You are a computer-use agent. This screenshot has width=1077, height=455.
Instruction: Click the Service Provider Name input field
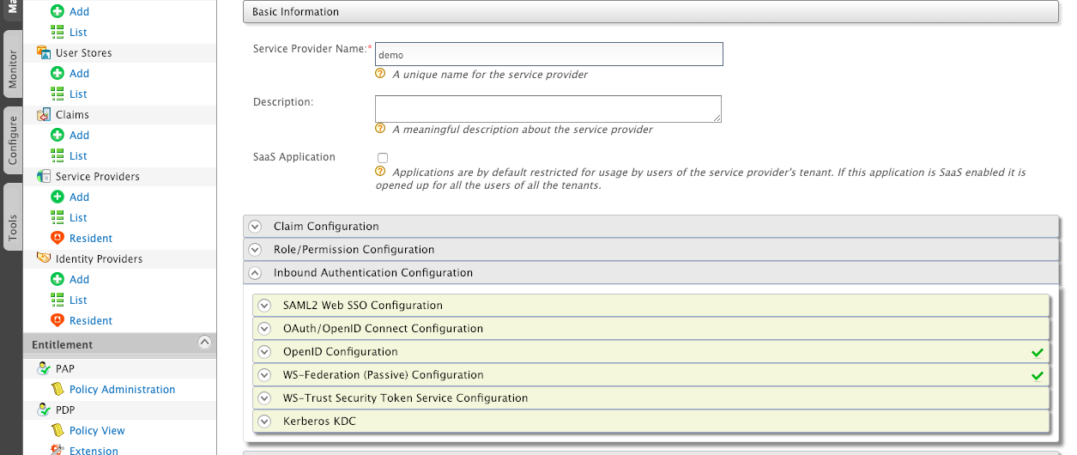(x=549, y=55)
